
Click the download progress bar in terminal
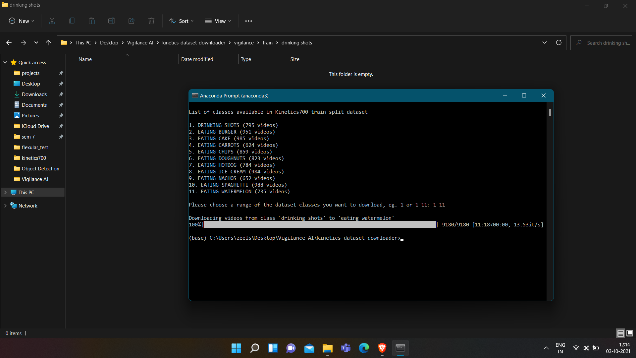320,224
